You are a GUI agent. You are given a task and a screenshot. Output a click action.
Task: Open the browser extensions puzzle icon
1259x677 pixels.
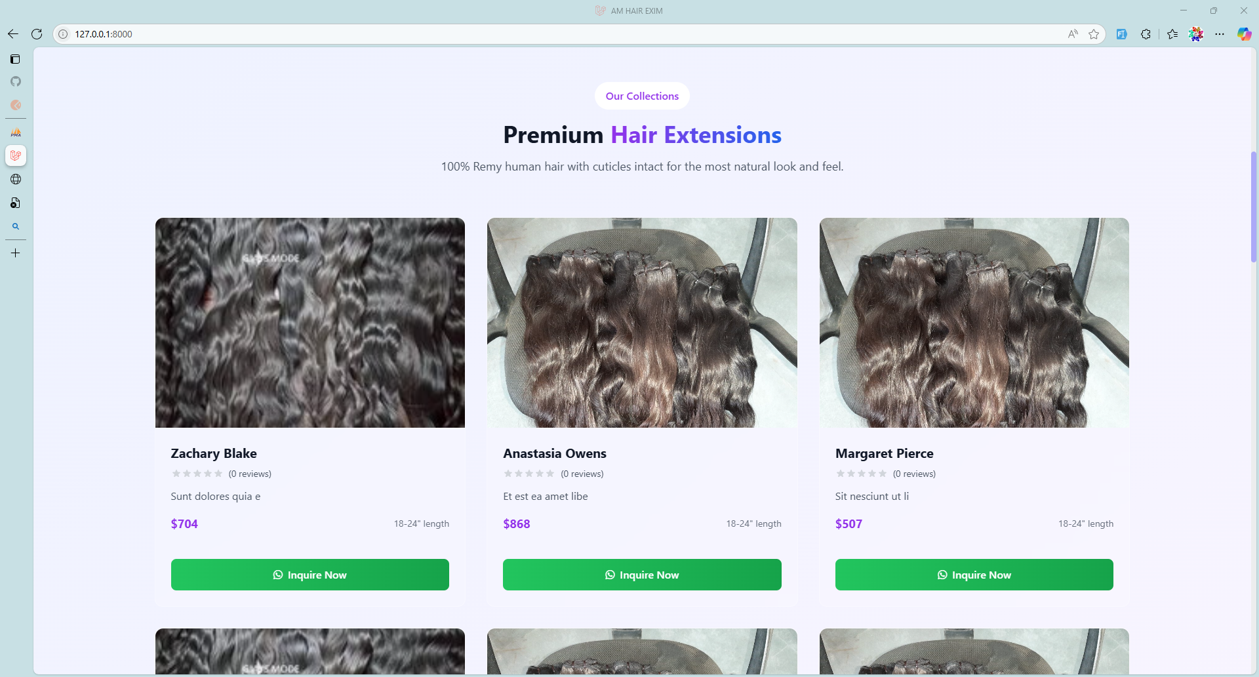[x=1146, y=34]
